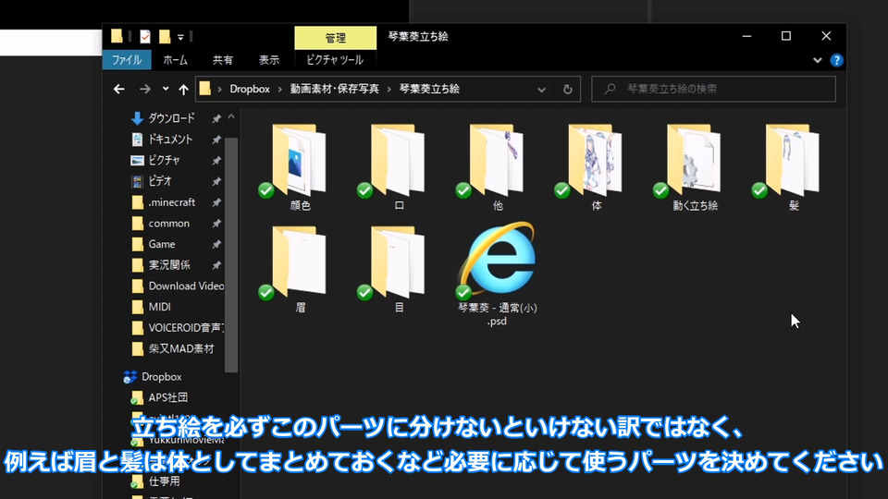Click the new folder quick access icon
Viewport: 888px width, 499px height.
[165, 37]
